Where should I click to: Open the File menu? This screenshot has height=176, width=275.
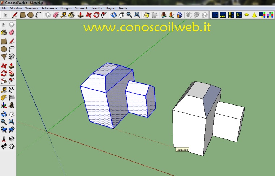click(x=4, y=8)
